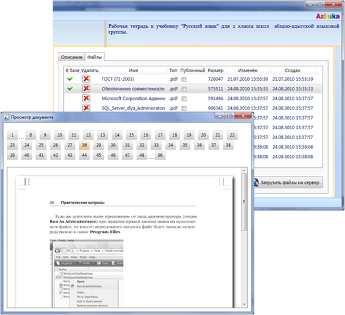
Task: Click red X for Обеспечение совместимости file
Action: [x=86, y=89]
